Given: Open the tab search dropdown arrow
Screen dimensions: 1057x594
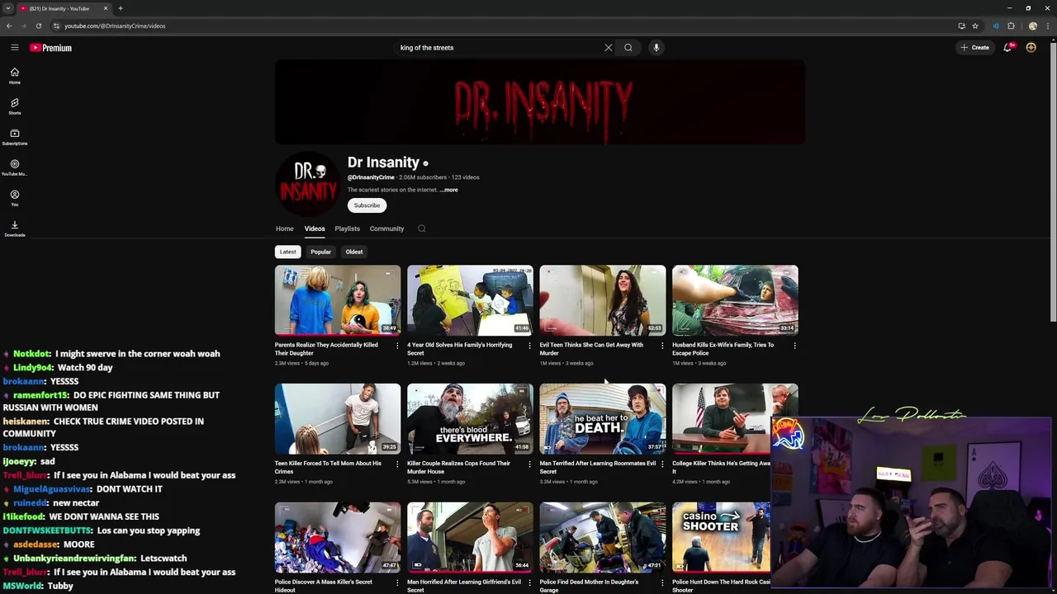Looking at the screenshot, I should (8, 8).
